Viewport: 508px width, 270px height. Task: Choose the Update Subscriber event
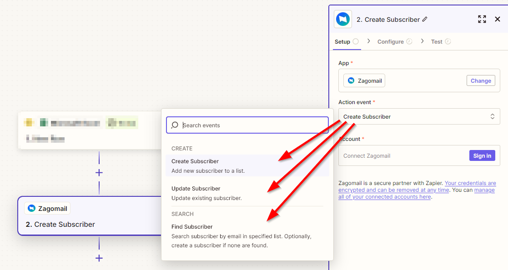(247, 193)
